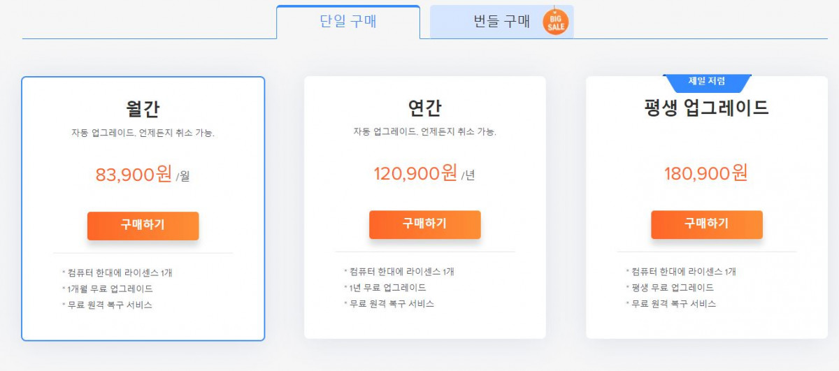Click 컴퓨터 한대에 라이센스 1개 in 연간 card
The height and width of the screenshot is (371, 839).
click(x=402, y=272)
